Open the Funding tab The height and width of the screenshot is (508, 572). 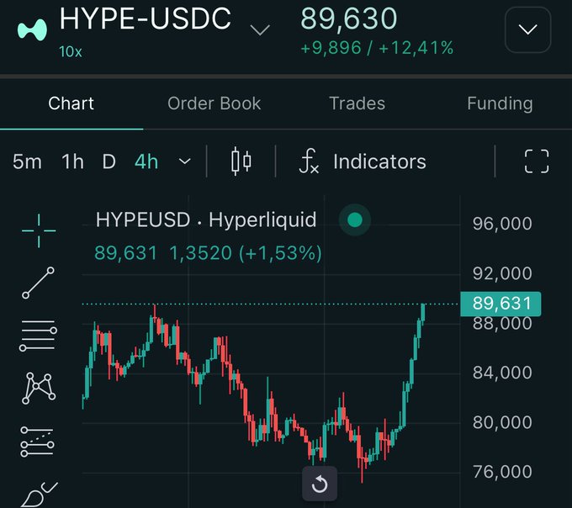tap(500, 103)
